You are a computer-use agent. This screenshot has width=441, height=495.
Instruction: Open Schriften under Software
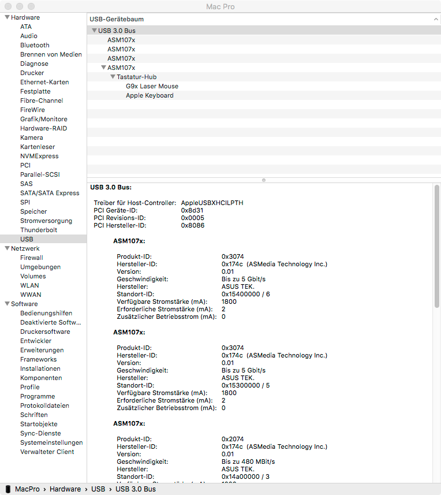[34, 415]
